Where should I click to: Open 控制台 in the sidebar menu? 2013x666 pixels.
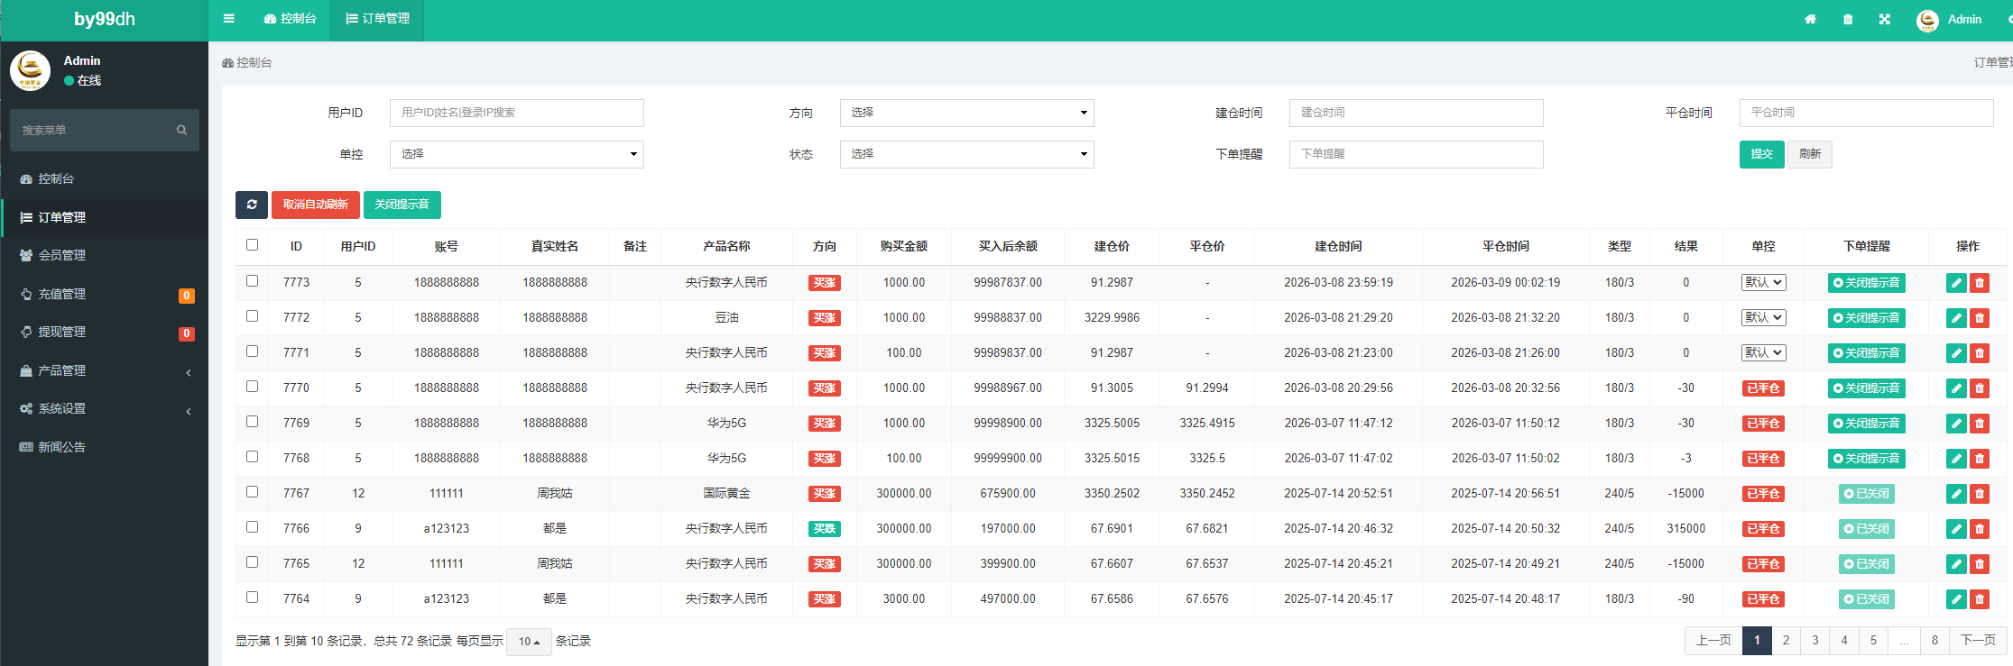coord(105,178)
